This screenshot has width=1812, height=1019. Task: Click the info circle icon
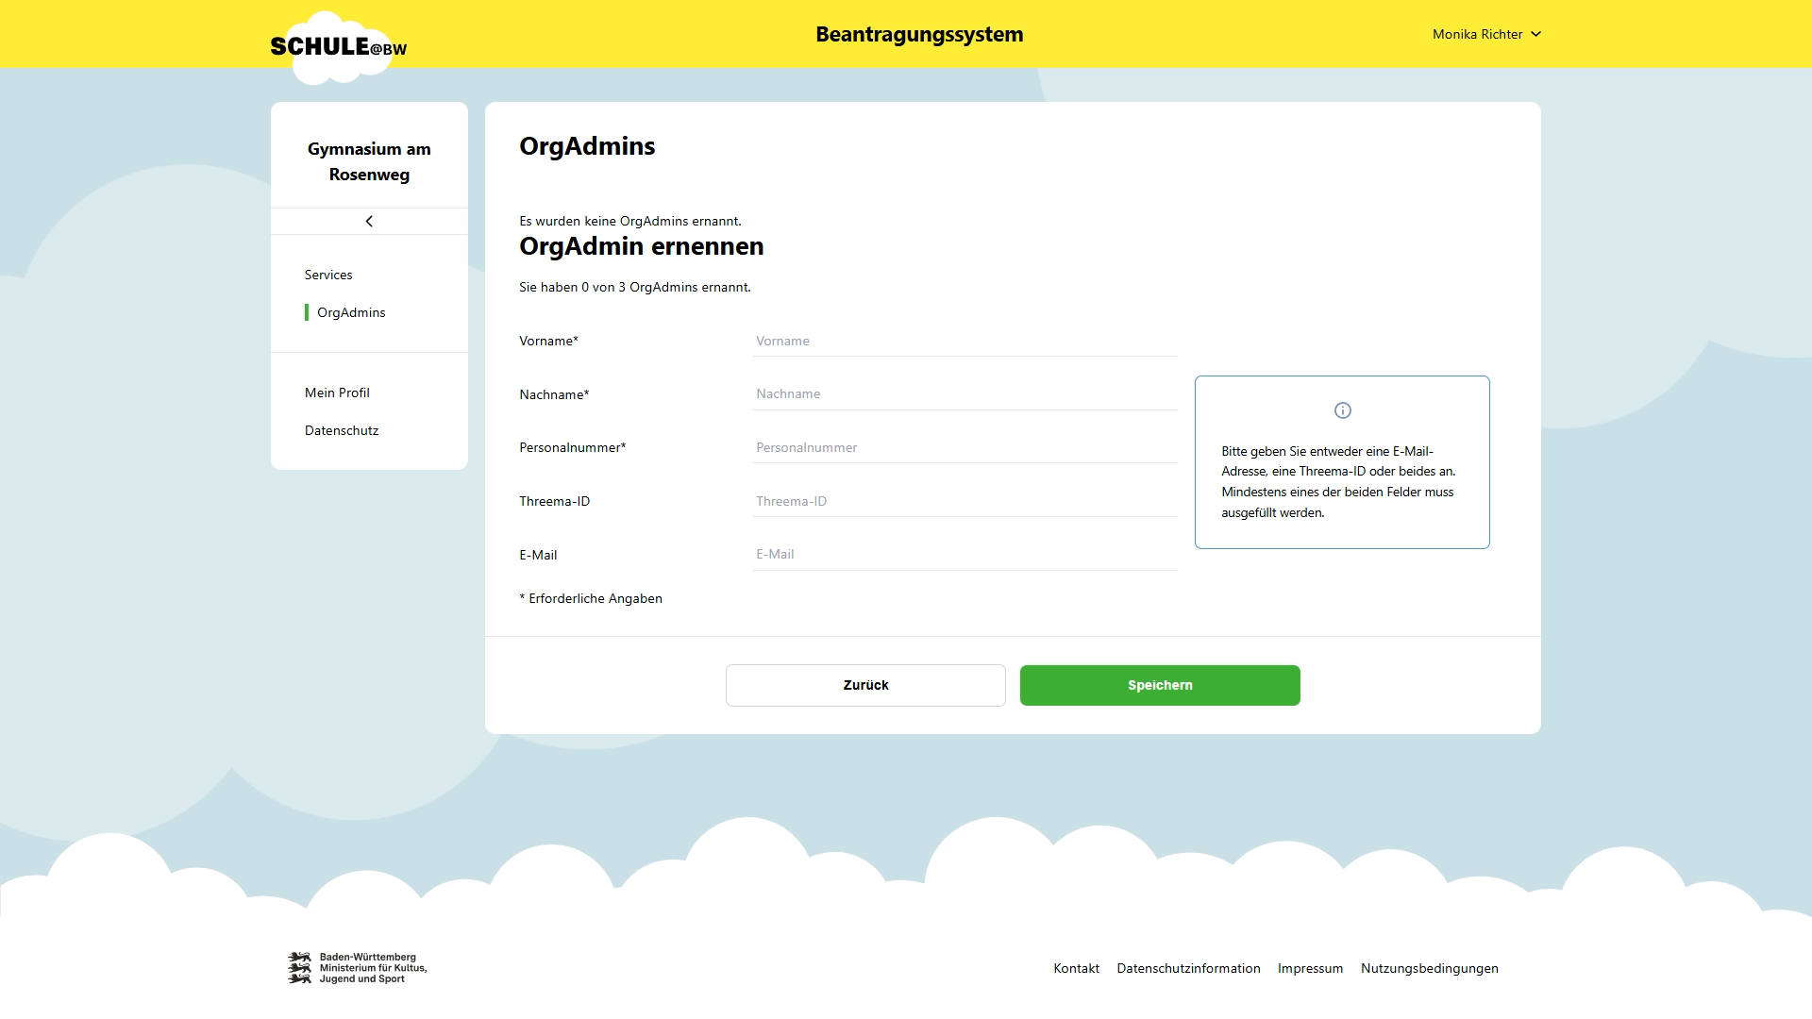(1342, 410)
